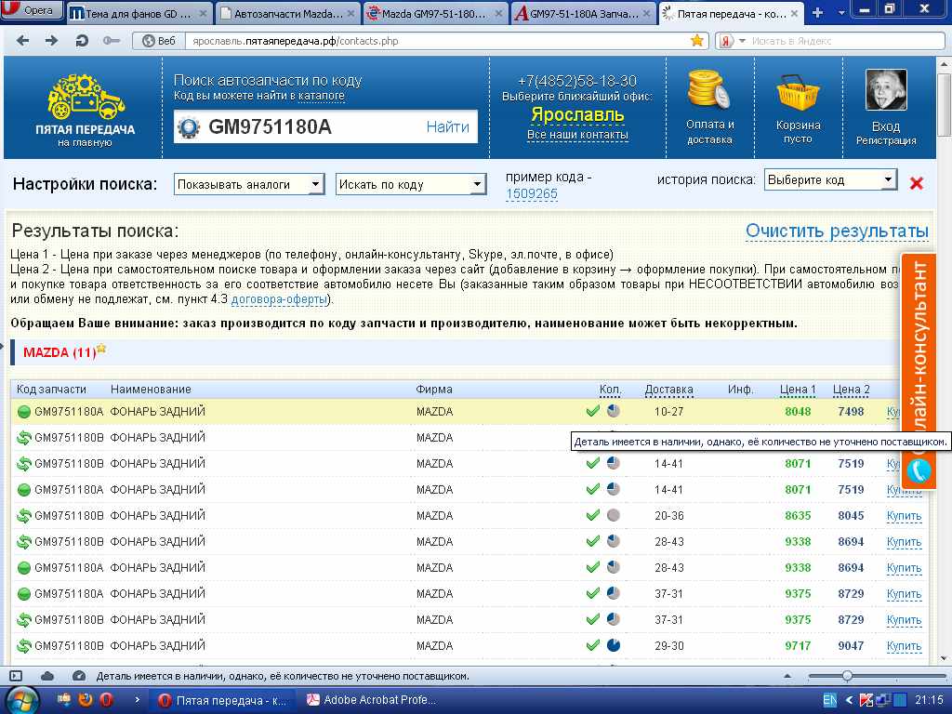Toggle the Opera panels button in the status bar
The height and width of the screenshot is (714, 952).
point(16,676)
